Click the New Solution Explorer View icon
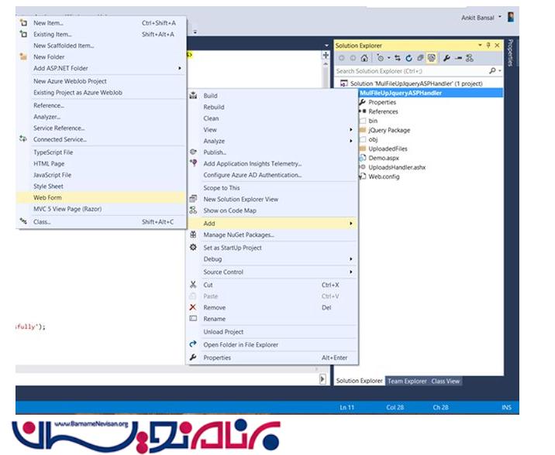555x455 pixels. [193, 199]
